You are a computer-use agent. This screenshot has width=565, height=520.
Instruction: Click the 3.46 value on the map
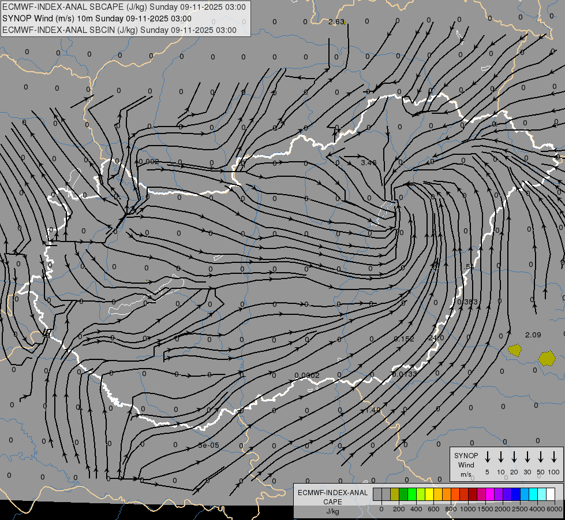point(369,163)
